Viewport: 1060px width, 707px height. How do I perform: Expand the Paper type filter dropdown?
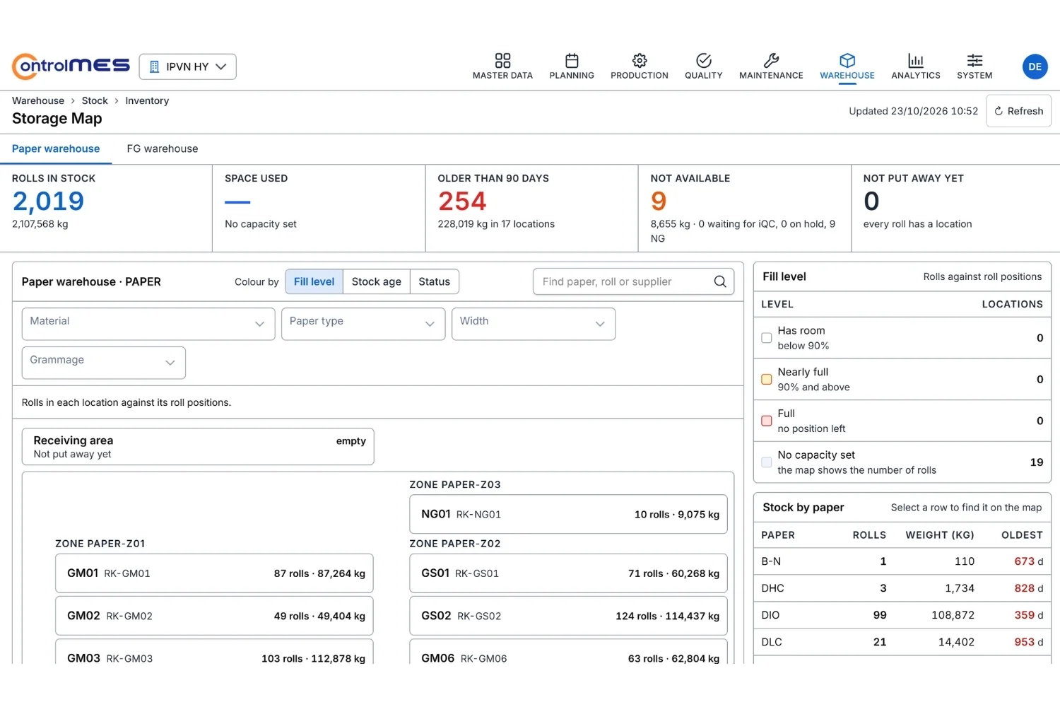pos(363,324)
